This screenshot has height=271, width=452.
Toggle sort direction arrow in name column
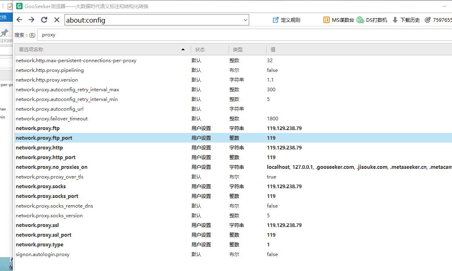click(183, 50)
